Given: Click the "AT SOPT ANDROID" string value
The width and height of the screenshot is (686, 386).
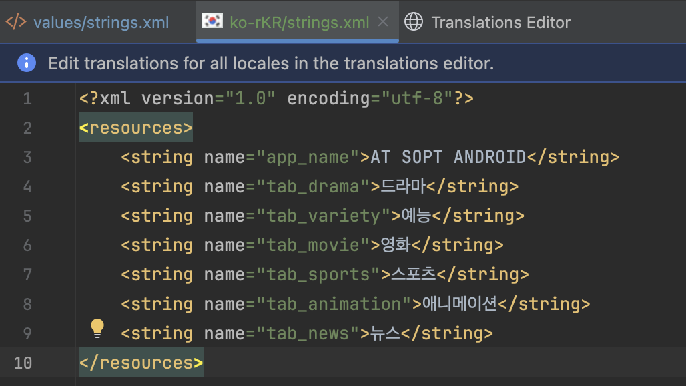Looking at the screenshot, I should [x=448, y=157].
